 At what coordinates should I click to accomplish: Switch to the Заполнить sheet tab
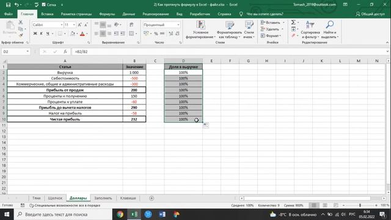coord(103,198)
